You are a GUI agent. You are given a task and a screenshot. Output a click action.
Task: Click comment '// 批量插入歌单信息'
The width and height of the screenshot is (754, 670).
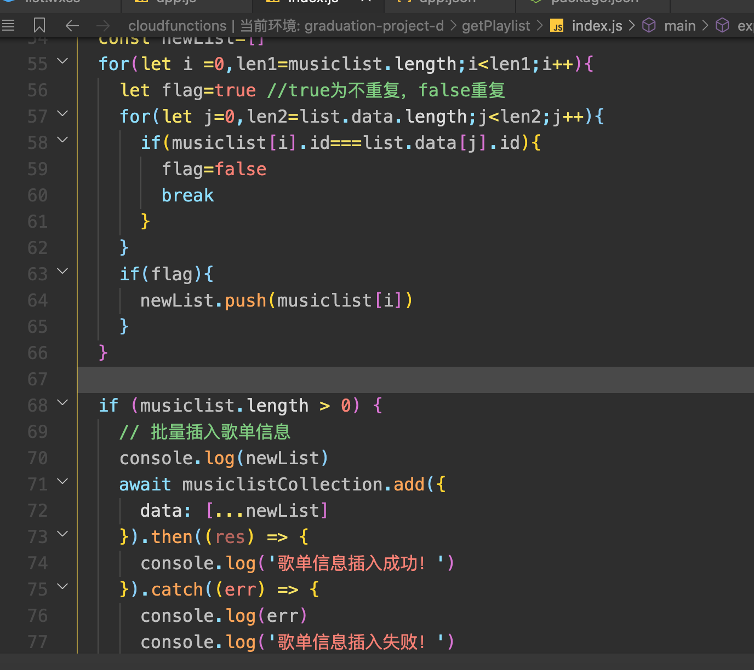[205, 432]
